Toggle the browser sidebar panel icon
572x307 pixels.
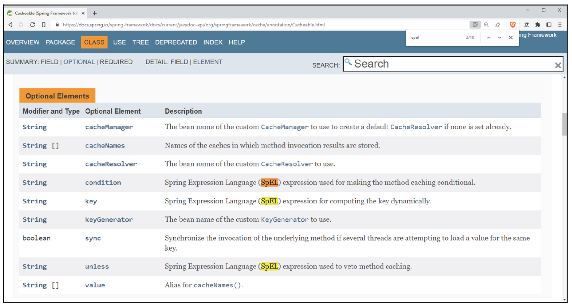[x=549, y=25]
